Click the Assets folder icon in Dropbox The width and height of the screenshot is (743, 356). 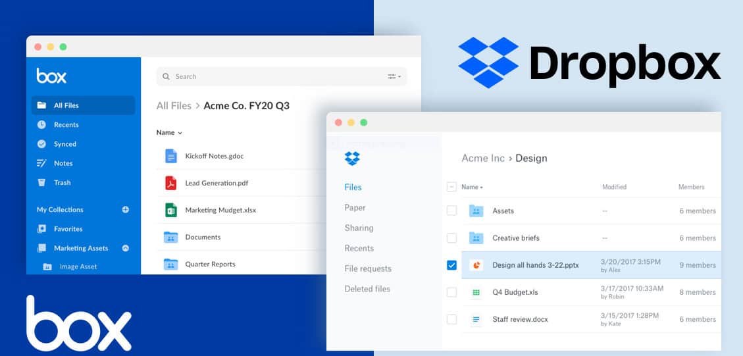tap(476, 211)
